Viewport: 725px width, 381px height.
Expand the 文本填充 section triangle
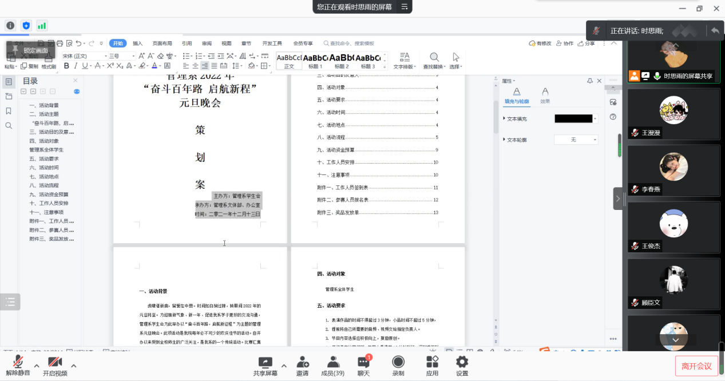pos(504,118)
